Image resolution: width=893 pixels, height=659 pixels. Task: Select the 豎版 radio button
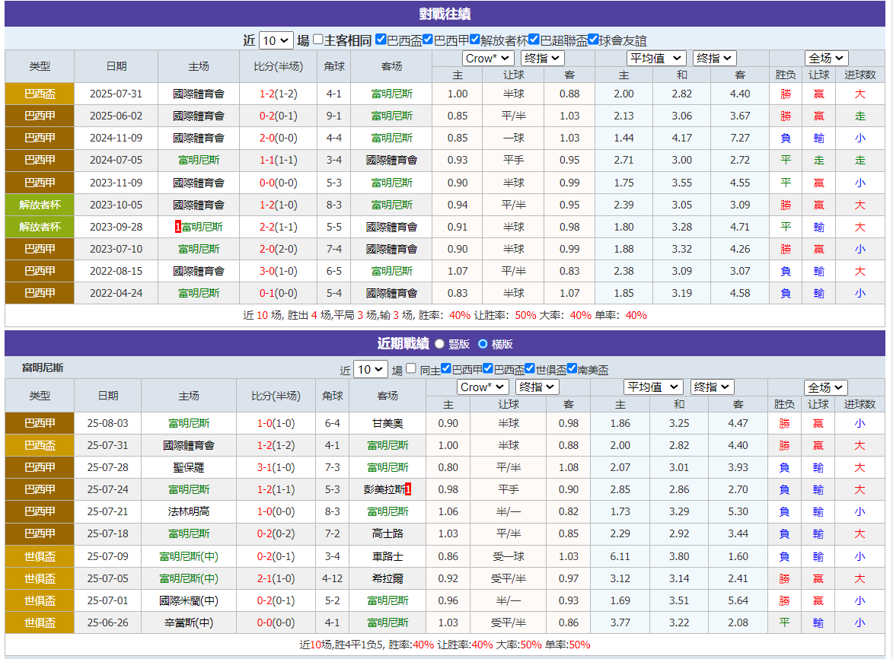click(x=440, y=343)
